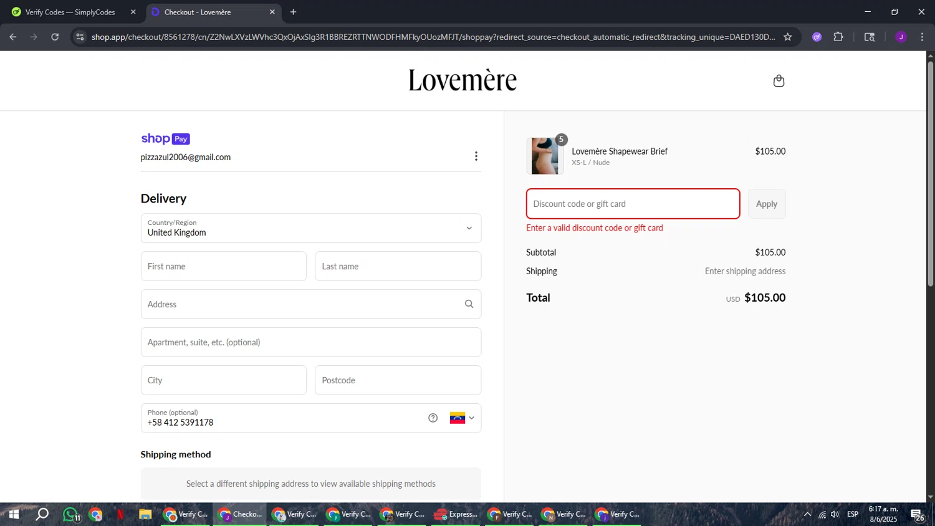Screen dimensions: 935x526
Task: Show hidden system tray icons
Action: point(807,514)
